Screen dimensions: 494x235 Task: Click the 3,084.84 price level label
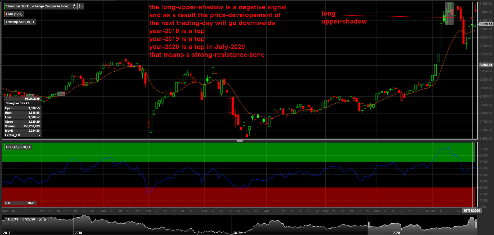pyautogui.click(x=486, y=65)
